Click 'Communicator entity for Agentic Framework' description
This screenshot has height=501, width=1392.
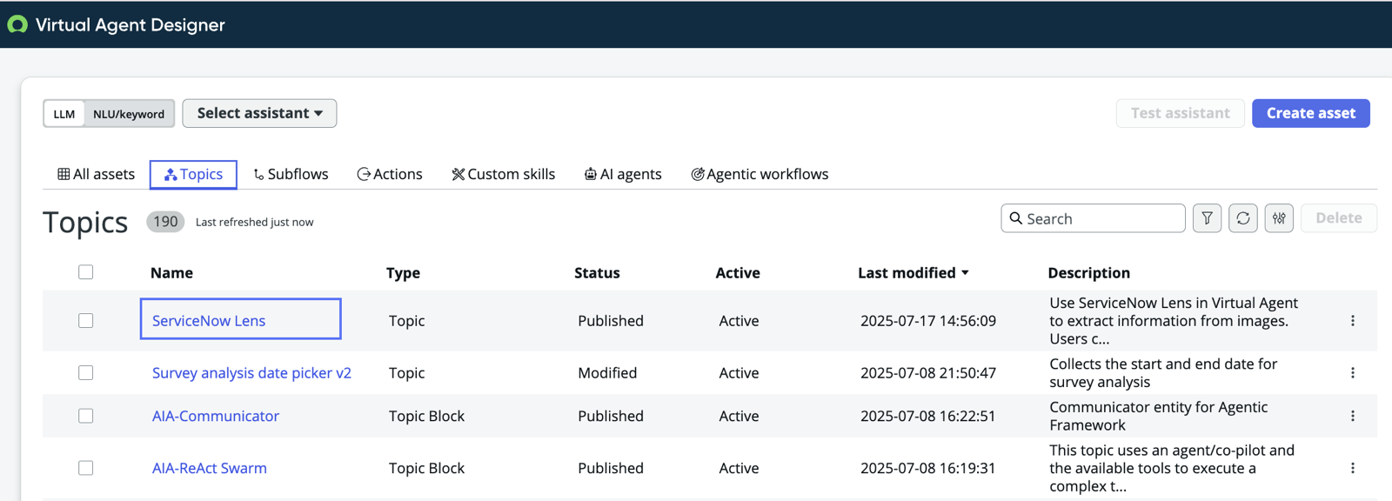click(1158, 416)
